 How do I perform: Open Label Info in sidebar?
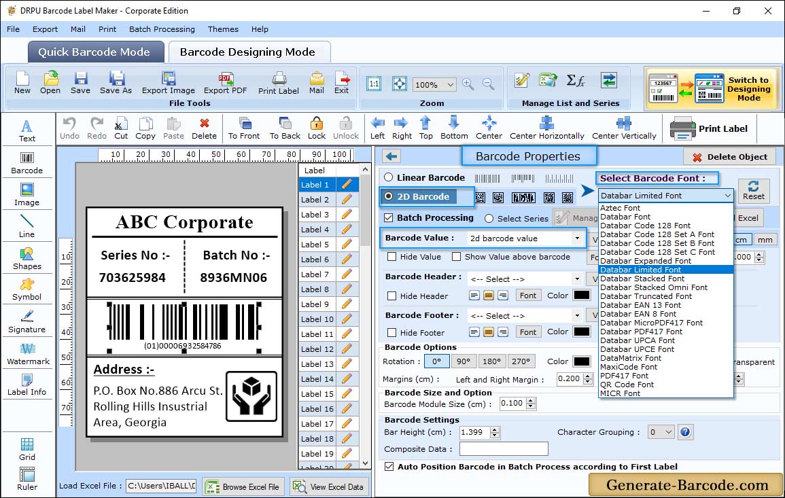tap(27, 385)
